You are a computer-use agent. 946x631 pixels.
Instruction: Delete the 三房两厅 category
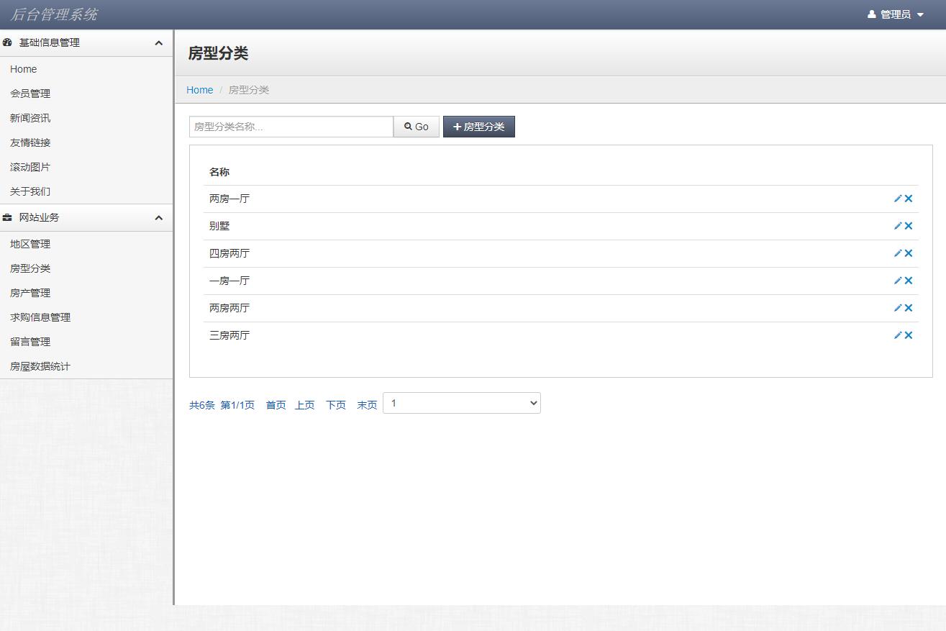pos(909,335)
